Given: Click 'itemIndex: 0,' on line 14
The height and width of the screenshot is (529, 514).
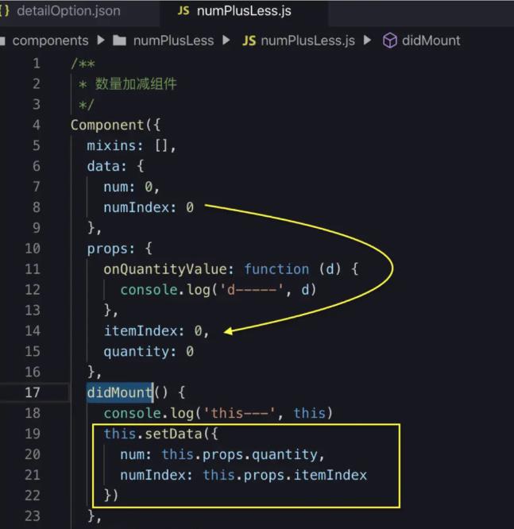Looking at the screenshot, I should point(157,331).
